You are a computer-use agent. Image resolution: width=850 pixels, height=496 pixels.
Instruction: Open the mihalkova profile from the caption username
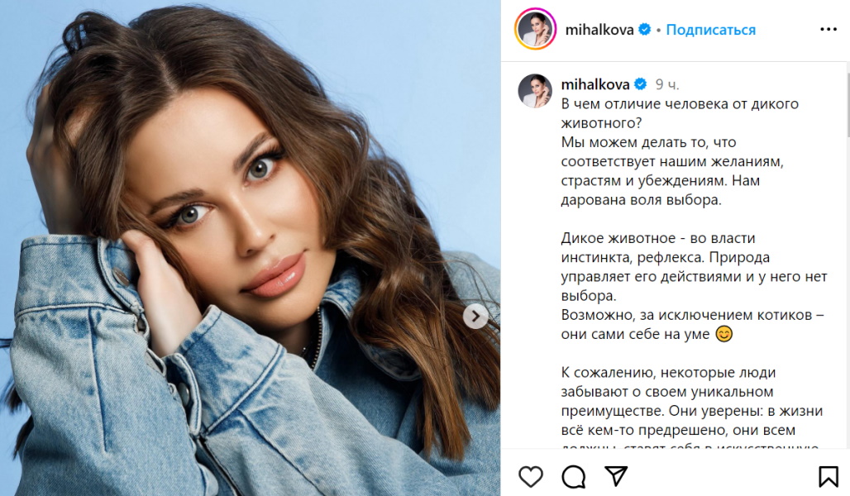click(595, 84)
